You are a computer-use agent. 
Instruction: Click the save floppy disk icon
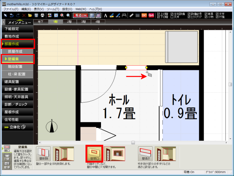(x=36, y=15)
